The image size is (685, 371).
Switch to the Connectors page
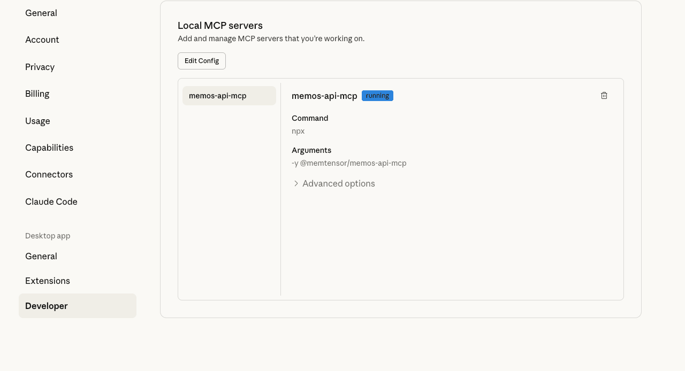pyautogui.click(x=49, y=174)
